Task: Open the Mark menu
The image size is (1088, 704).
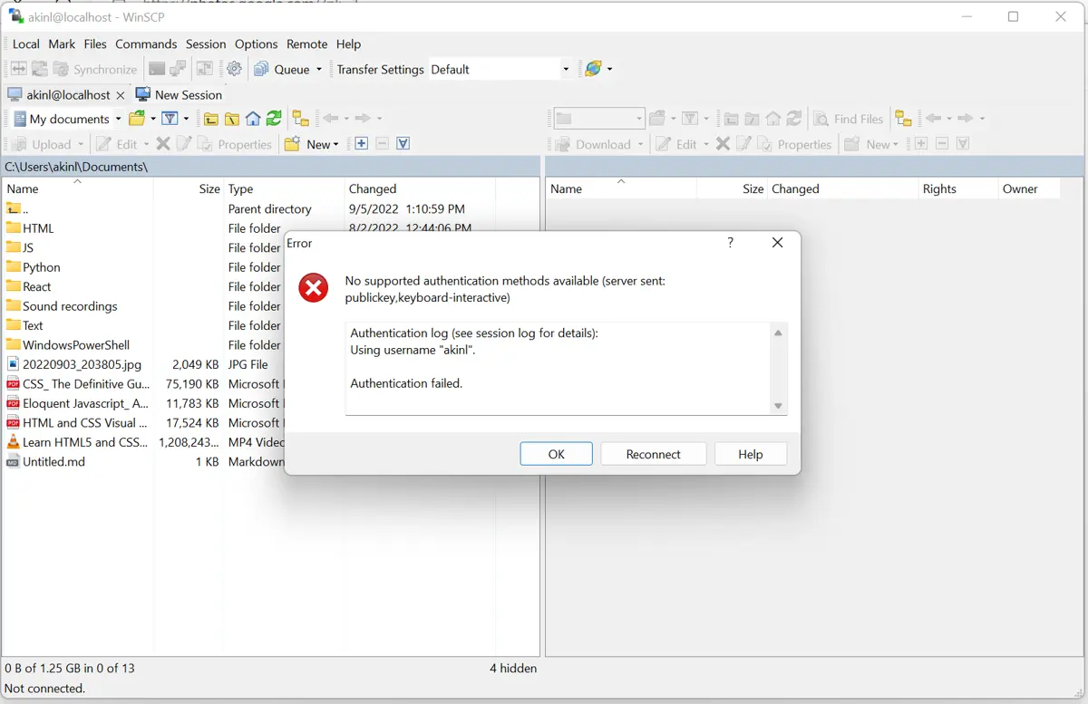Action: [x=62, y=43]
